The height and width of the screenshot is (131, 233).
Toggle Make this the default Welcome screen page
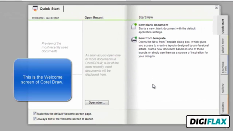(35, 114)
